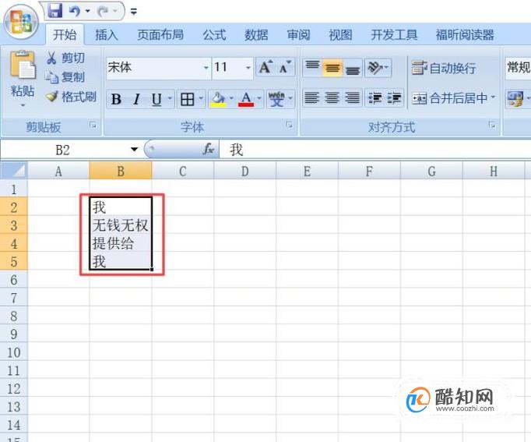
Task: Open the 数据 ribbon tab
Action: 256,35
